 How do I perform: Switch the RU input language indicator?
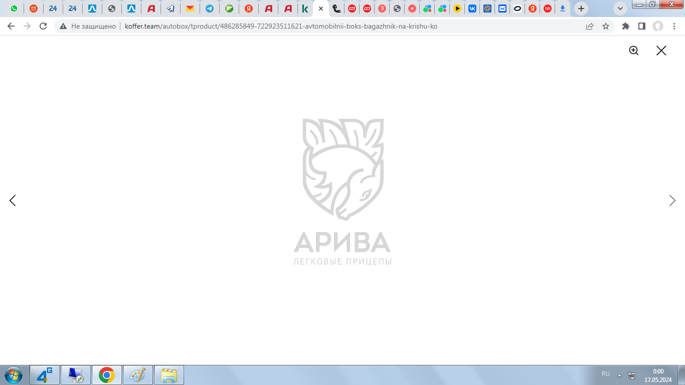pyautogui.click(x=606, y=374)
